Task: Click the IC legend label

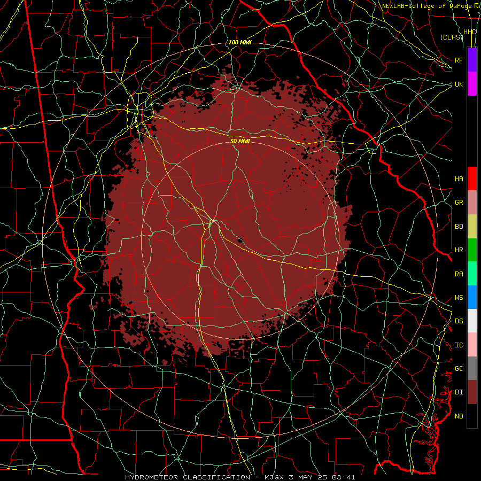Action: pos(459,345)
